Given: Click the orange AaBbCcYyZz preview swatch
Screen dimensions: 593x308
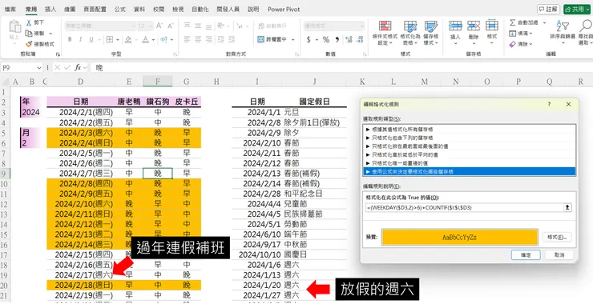Looking at the screenshot, I should tap(459, 237).
